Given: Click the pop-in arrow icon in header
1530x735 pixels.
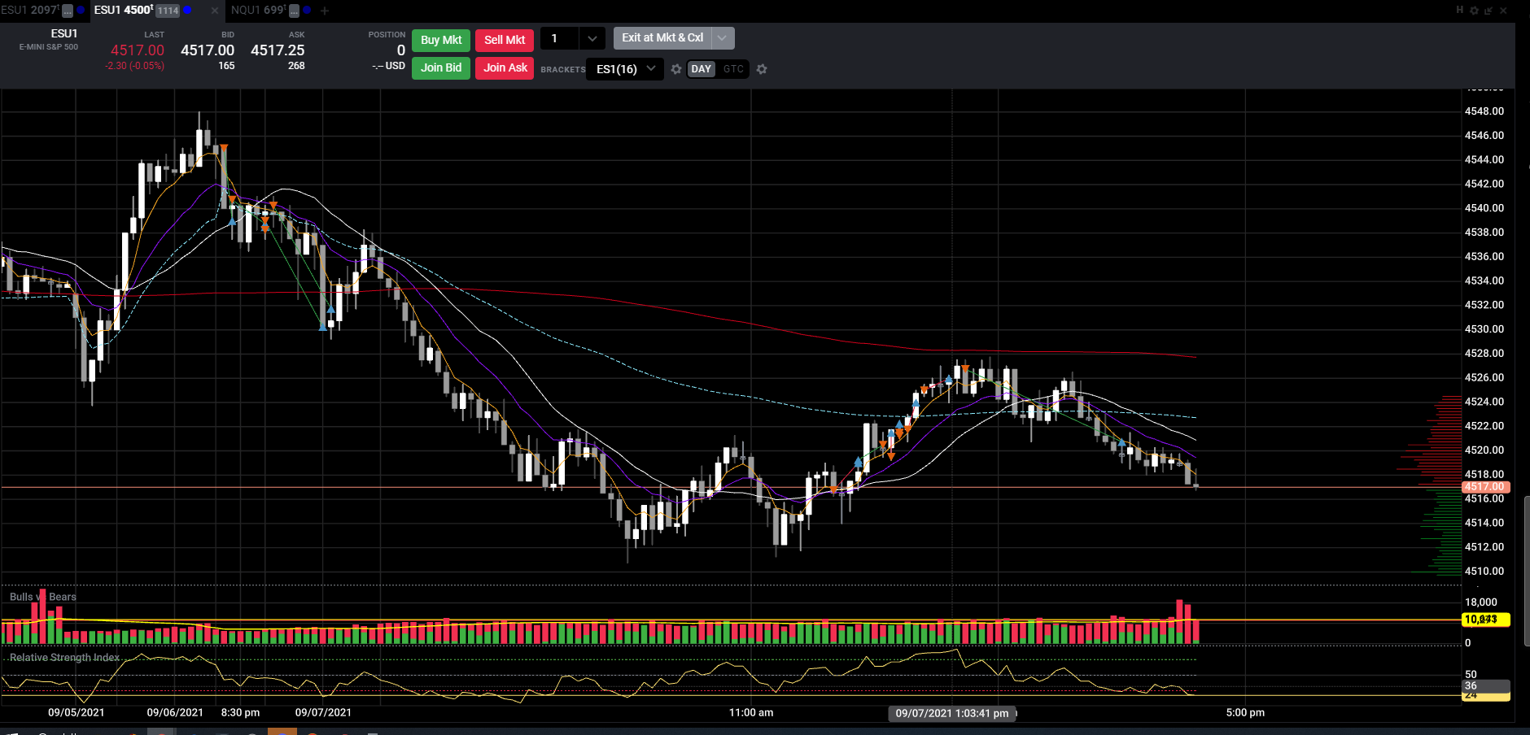Looking at the screenshot, I should pyautogui.click(x=1488, y=11).
